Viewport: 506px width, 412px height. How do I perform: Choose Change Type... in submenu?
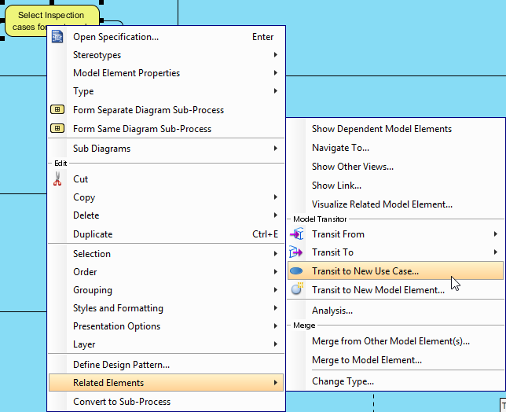click(395, 381)
